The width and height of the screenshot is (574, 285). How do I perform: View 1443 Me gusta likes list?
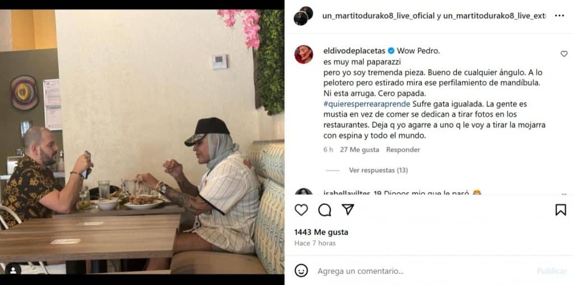321,232
